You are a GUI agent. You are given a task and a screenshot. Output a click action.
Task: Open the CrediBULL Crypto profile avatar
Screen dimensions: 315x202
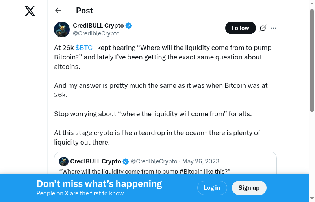[62, 30]
